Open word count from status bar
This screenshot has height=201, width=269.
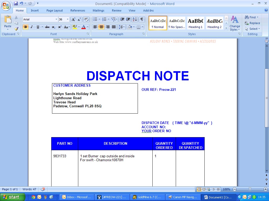pyautogui.click(x=29, y=189)
